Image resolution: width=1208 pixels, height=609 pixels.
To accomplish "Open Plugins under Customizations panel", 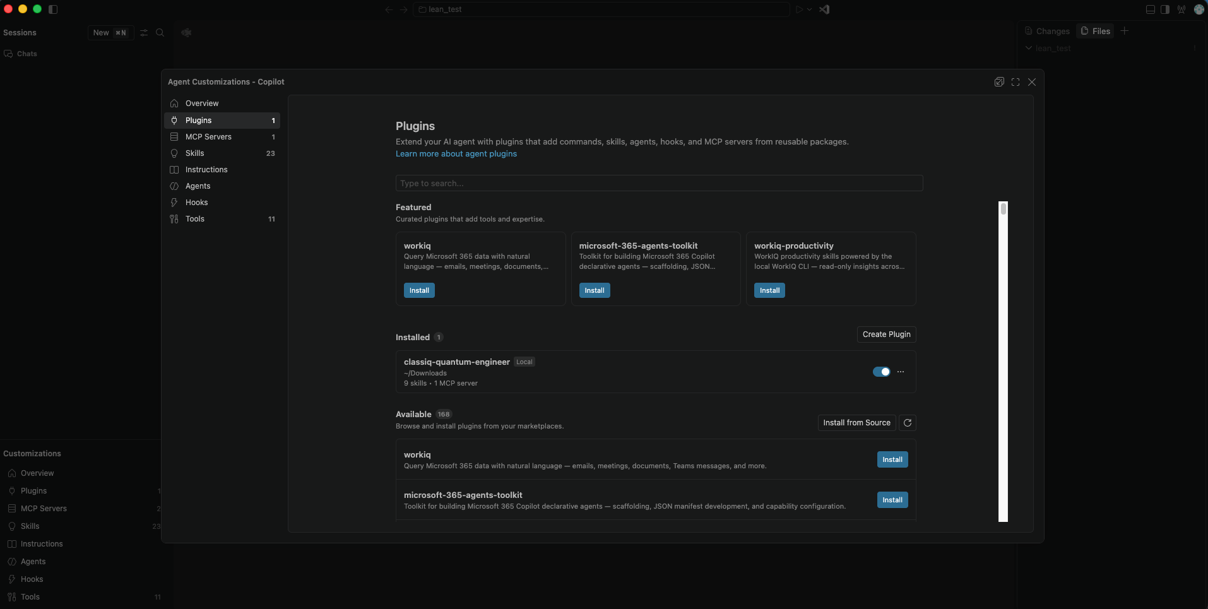I will 81,491.
